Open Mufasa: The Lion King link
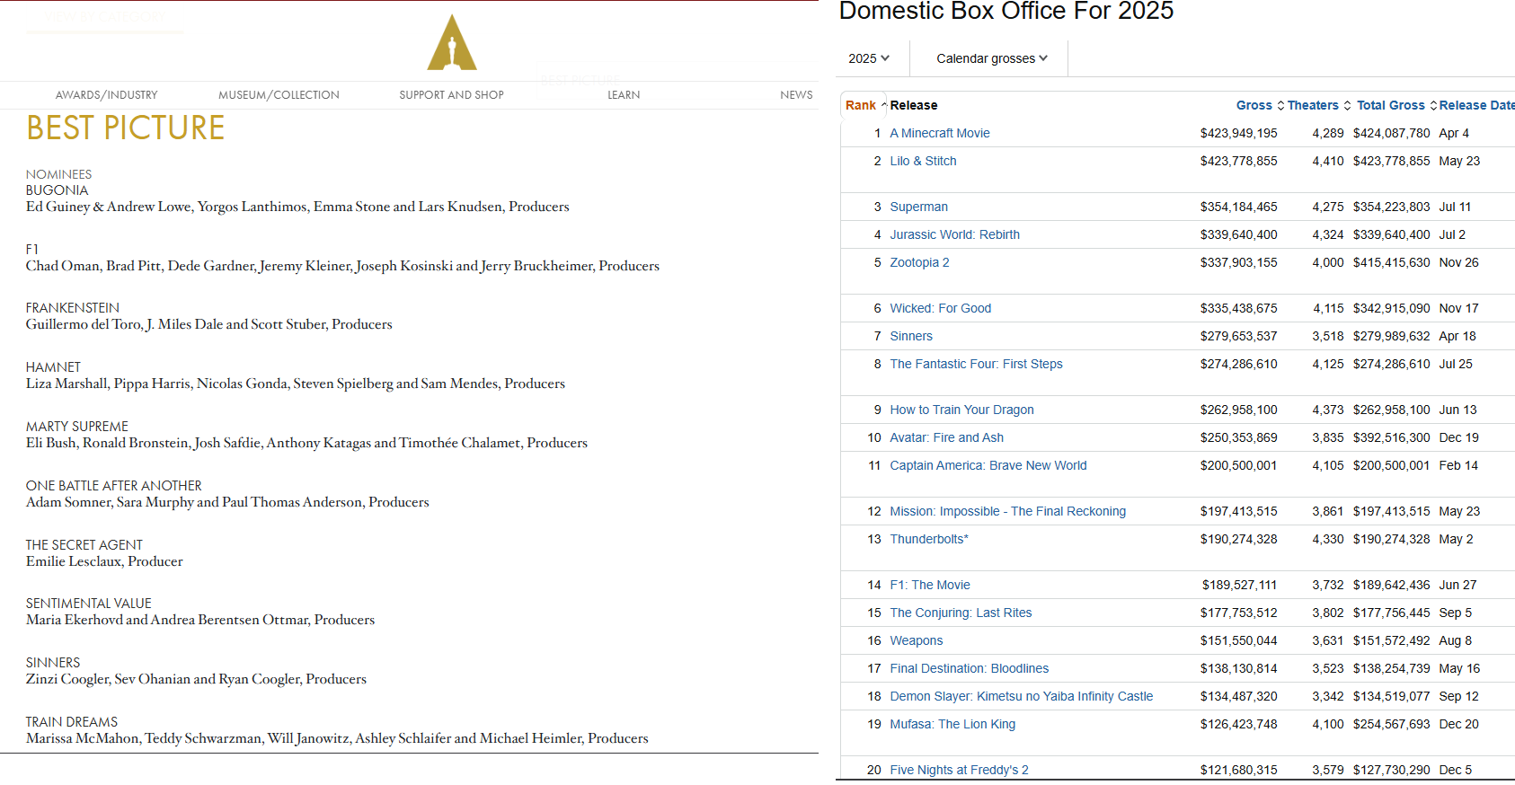 (952, 724)
